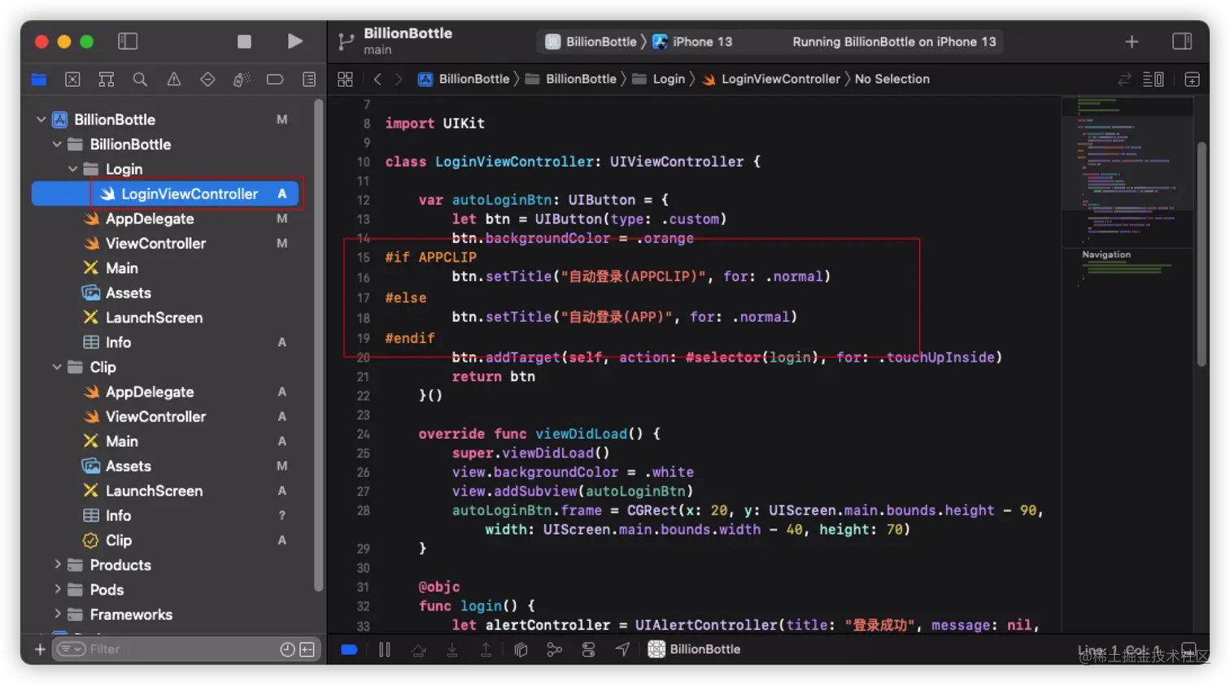Open the editor options menu
The height and width of the screenshot is (685, 1230).
pyautogui.click(x=1153, y=79)
